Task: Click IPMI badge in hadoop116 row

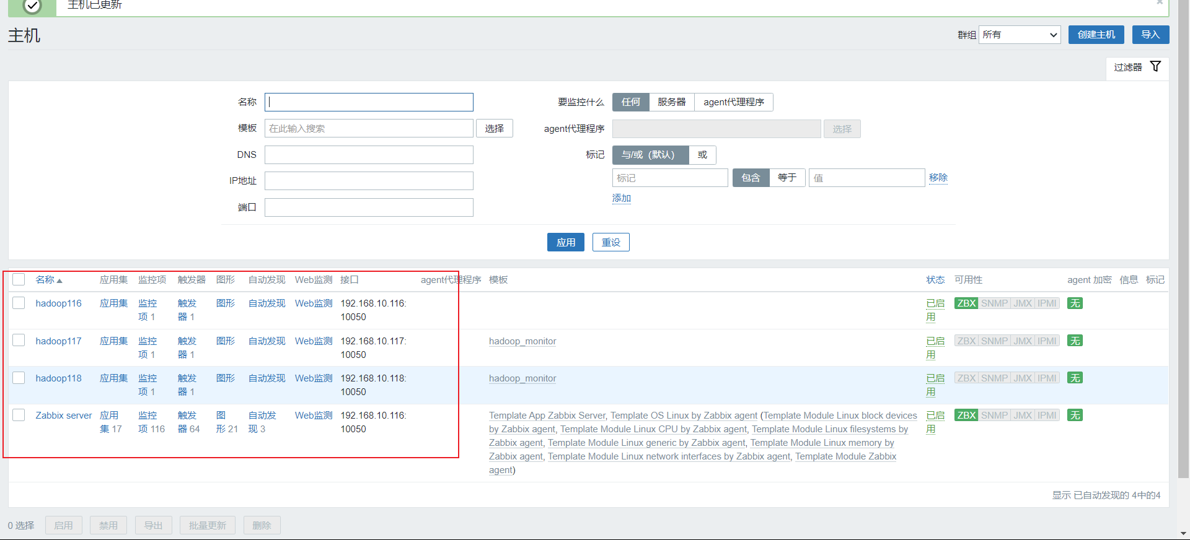Action: click(x=1047, y=303)
